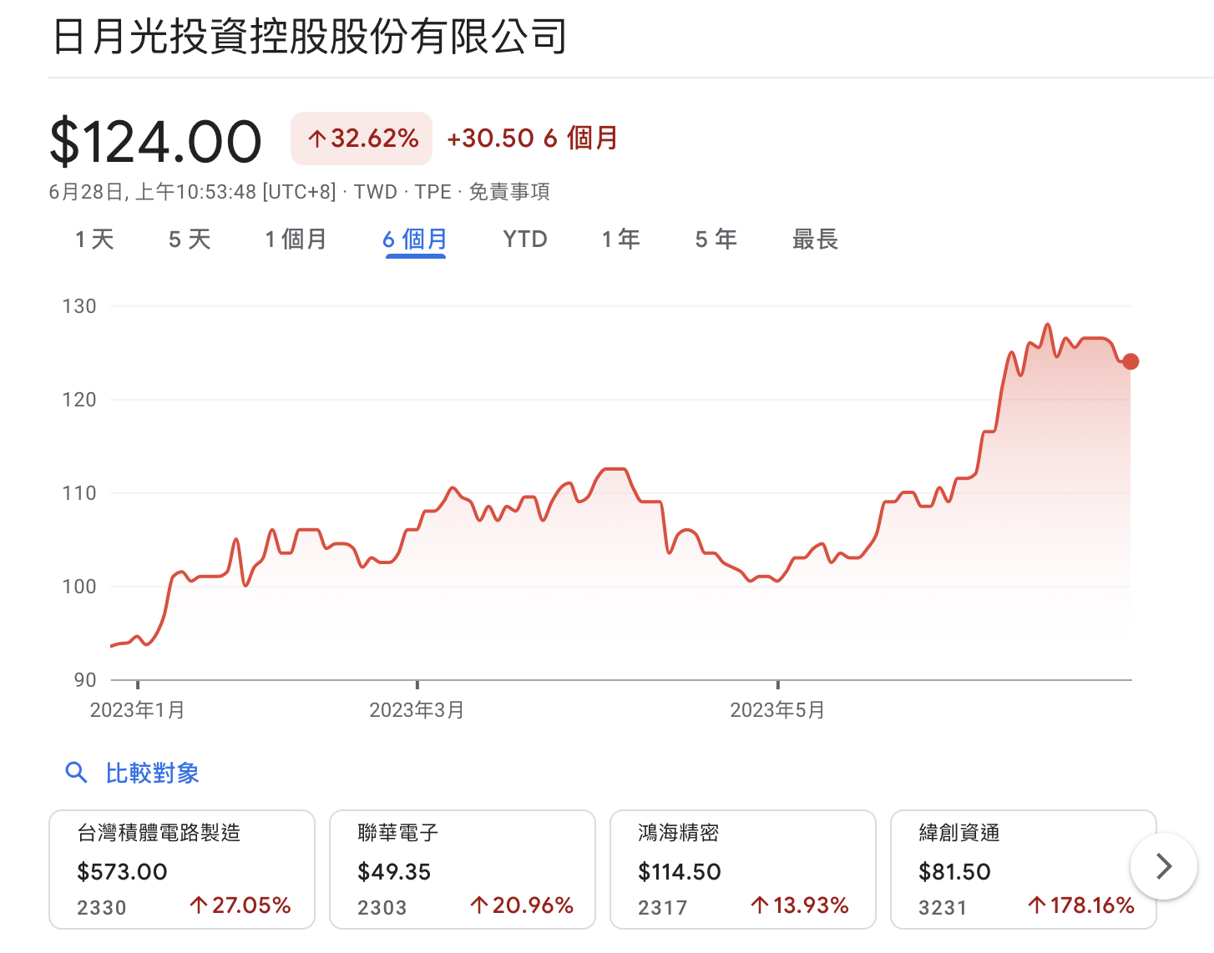1214x953 pixels.
Task: Open the 台灣積體電路製造 stock card
Action: point(182,870)
